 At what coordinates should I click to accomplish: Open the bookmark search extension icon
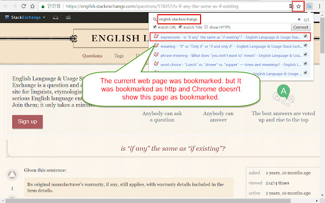point(309,6)
